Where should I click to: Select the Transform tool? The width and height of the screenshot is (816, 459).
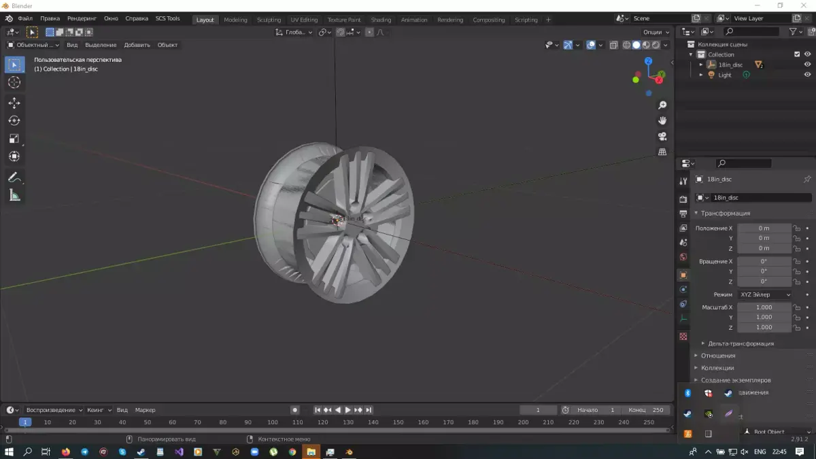coord(14,156)
